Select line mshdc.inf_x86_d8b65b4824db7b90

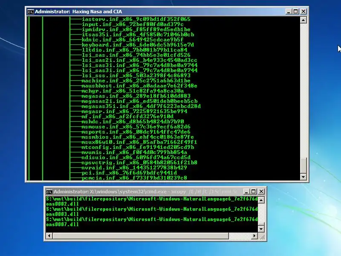(133, 122)
